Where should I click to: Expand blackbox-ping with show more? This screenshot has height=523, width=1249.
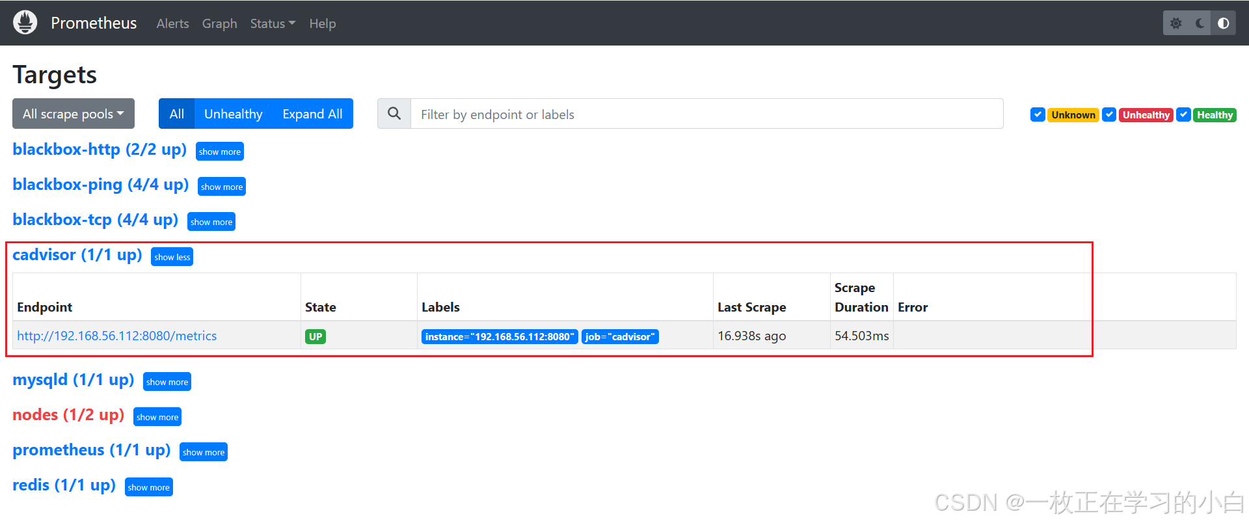pos(222,187)
